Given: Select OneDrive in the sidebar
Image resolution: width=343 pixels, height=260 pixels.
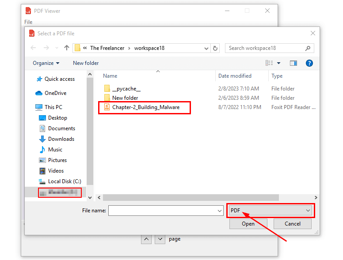Looking at the screenshot, I should pos(55,93).
